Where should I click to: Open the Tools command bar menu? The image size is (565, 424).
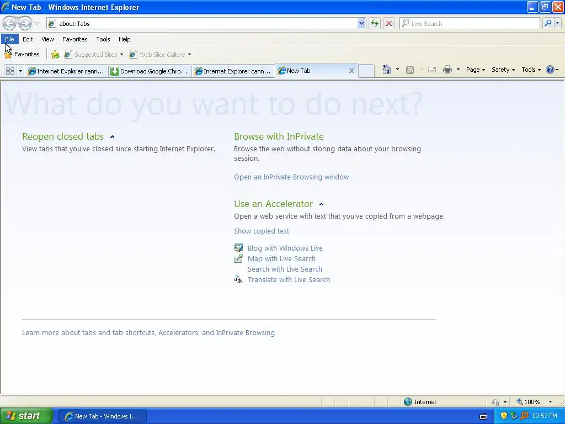pyautogui.click(x=531, y=70)
